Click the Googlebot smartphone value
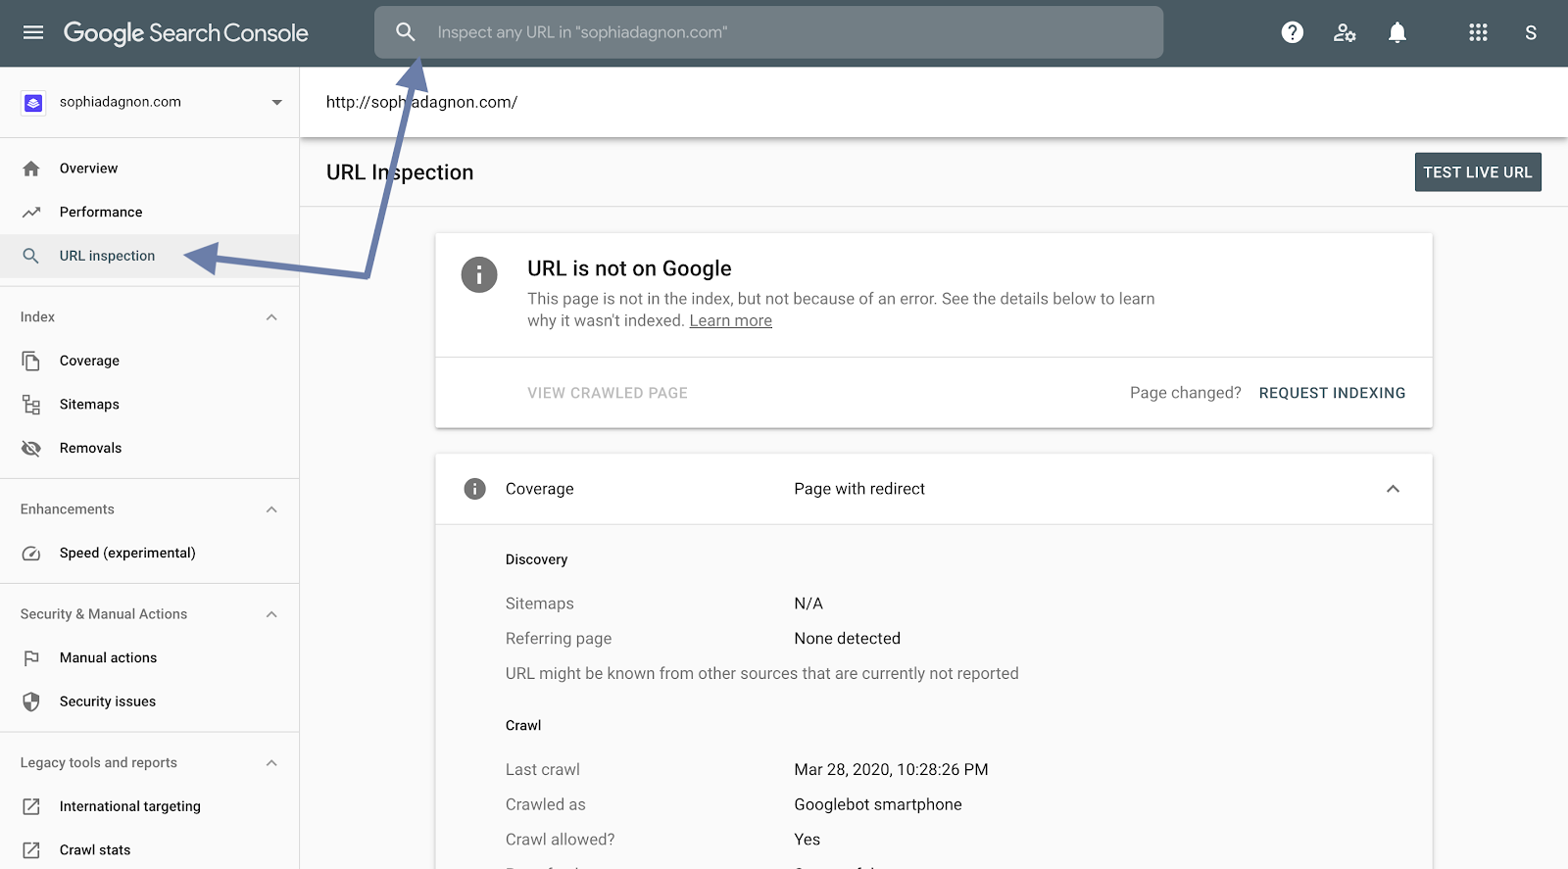 pos(878,804)
